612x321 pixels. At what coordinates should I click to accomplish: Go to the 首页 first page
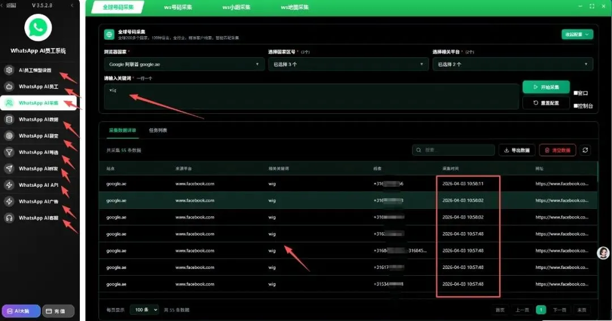click(500, 310)
